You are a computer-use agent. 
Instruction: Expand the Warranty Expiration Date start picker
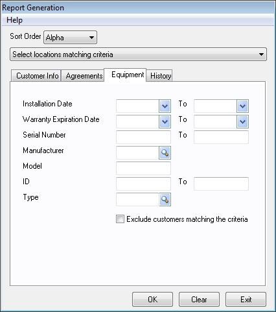(165, 121)
